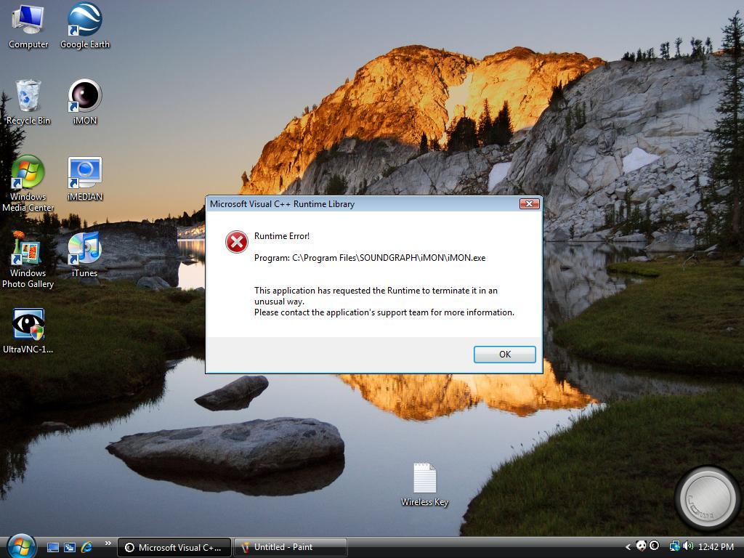Launch Internet Explorer from Quick Launch
The height and width of the screenshot is (558, 744).
tap(87, 548)
